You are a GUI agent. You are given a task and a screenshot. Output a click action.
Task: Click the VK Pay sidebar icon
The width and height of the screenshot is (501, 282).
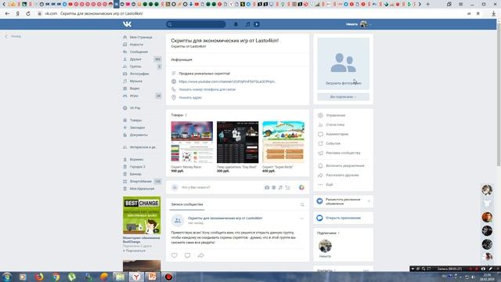point(125,108)
